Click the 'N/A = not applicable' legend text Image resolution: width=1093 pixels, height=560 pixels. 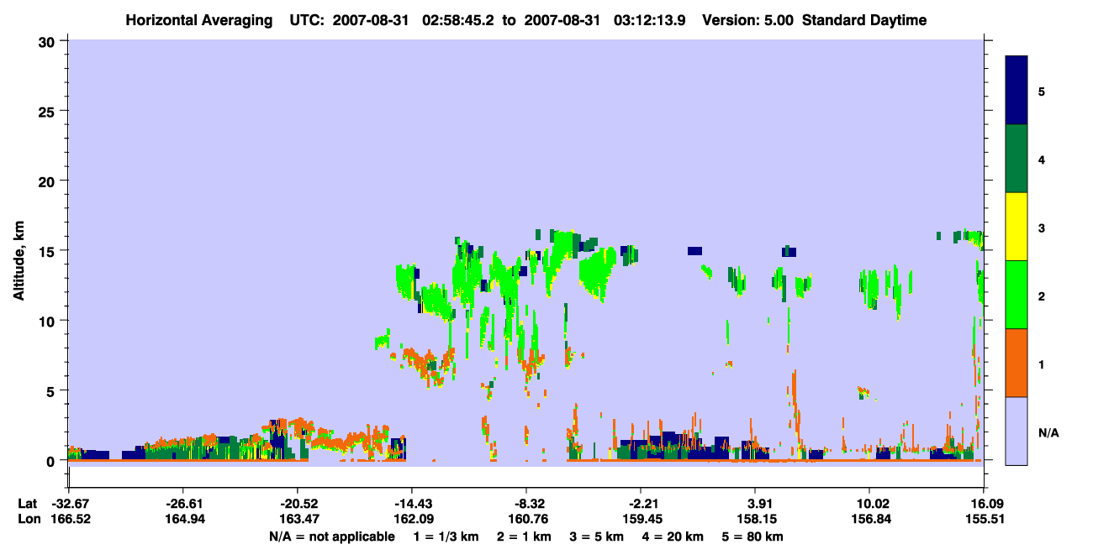[331, 536]
